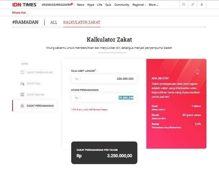Focus the Utang Perdagangan input field
This screenshot has width=219, height=172.
[x=104, y=98]
